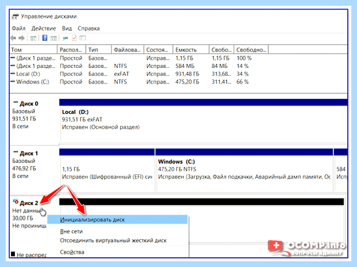Sort by the Состоя... column header
Image resolution: width=357 pixels, height=267 pixels.
(158, 49)
